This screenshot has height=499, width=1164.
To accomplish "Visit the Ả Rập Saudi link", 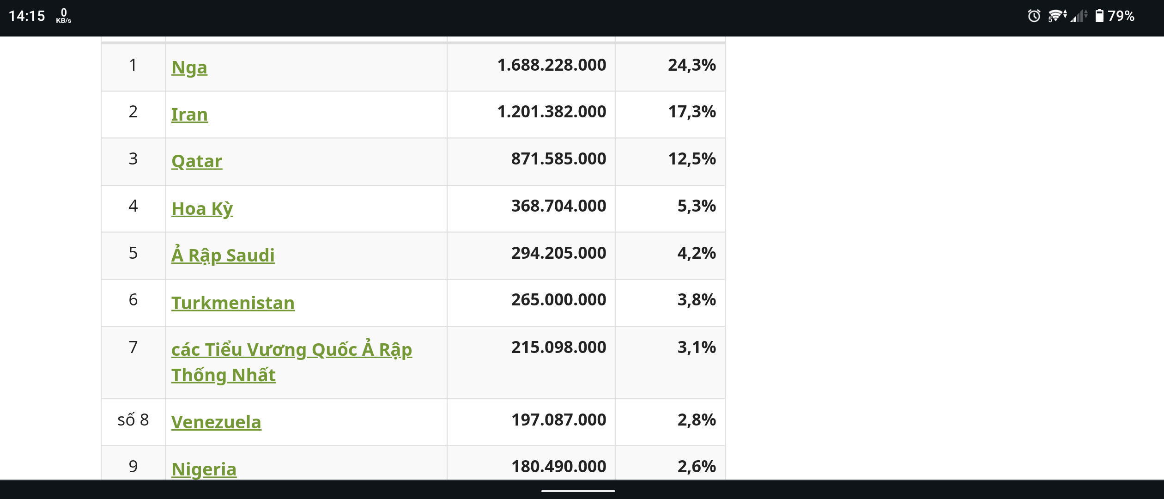I will (223, 256).
